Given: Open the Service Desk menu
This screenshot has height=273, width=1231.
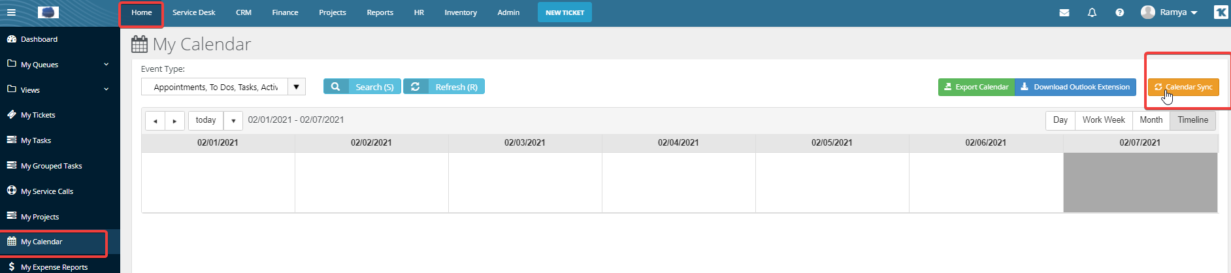Looking at the screenshot, I should pos(193,12).
